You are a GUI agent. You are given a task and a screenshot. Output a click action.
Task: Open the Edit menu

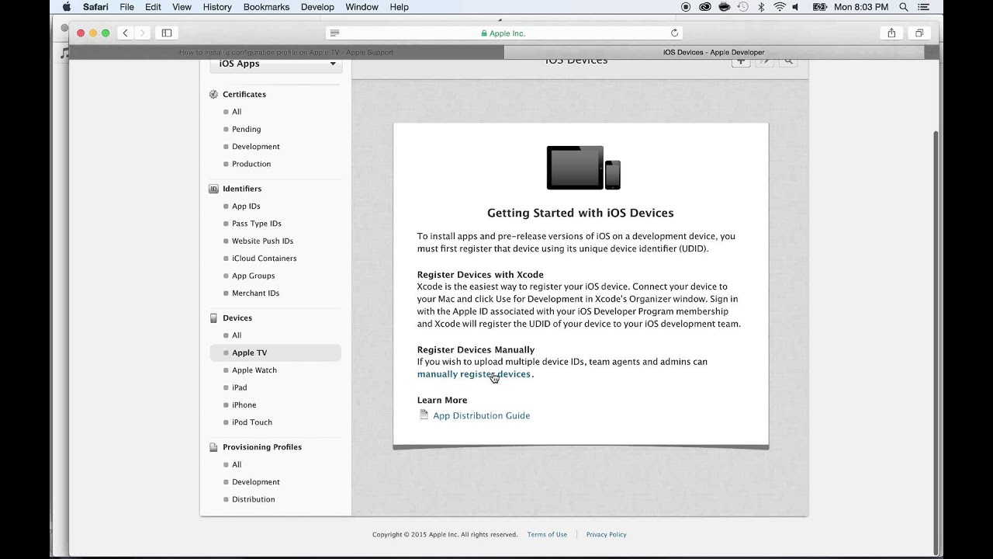click(x=153, y=7)
